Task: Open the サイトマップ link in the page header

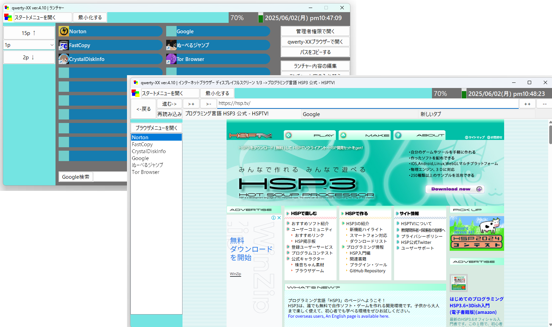Action: click(x=475, y=138)
